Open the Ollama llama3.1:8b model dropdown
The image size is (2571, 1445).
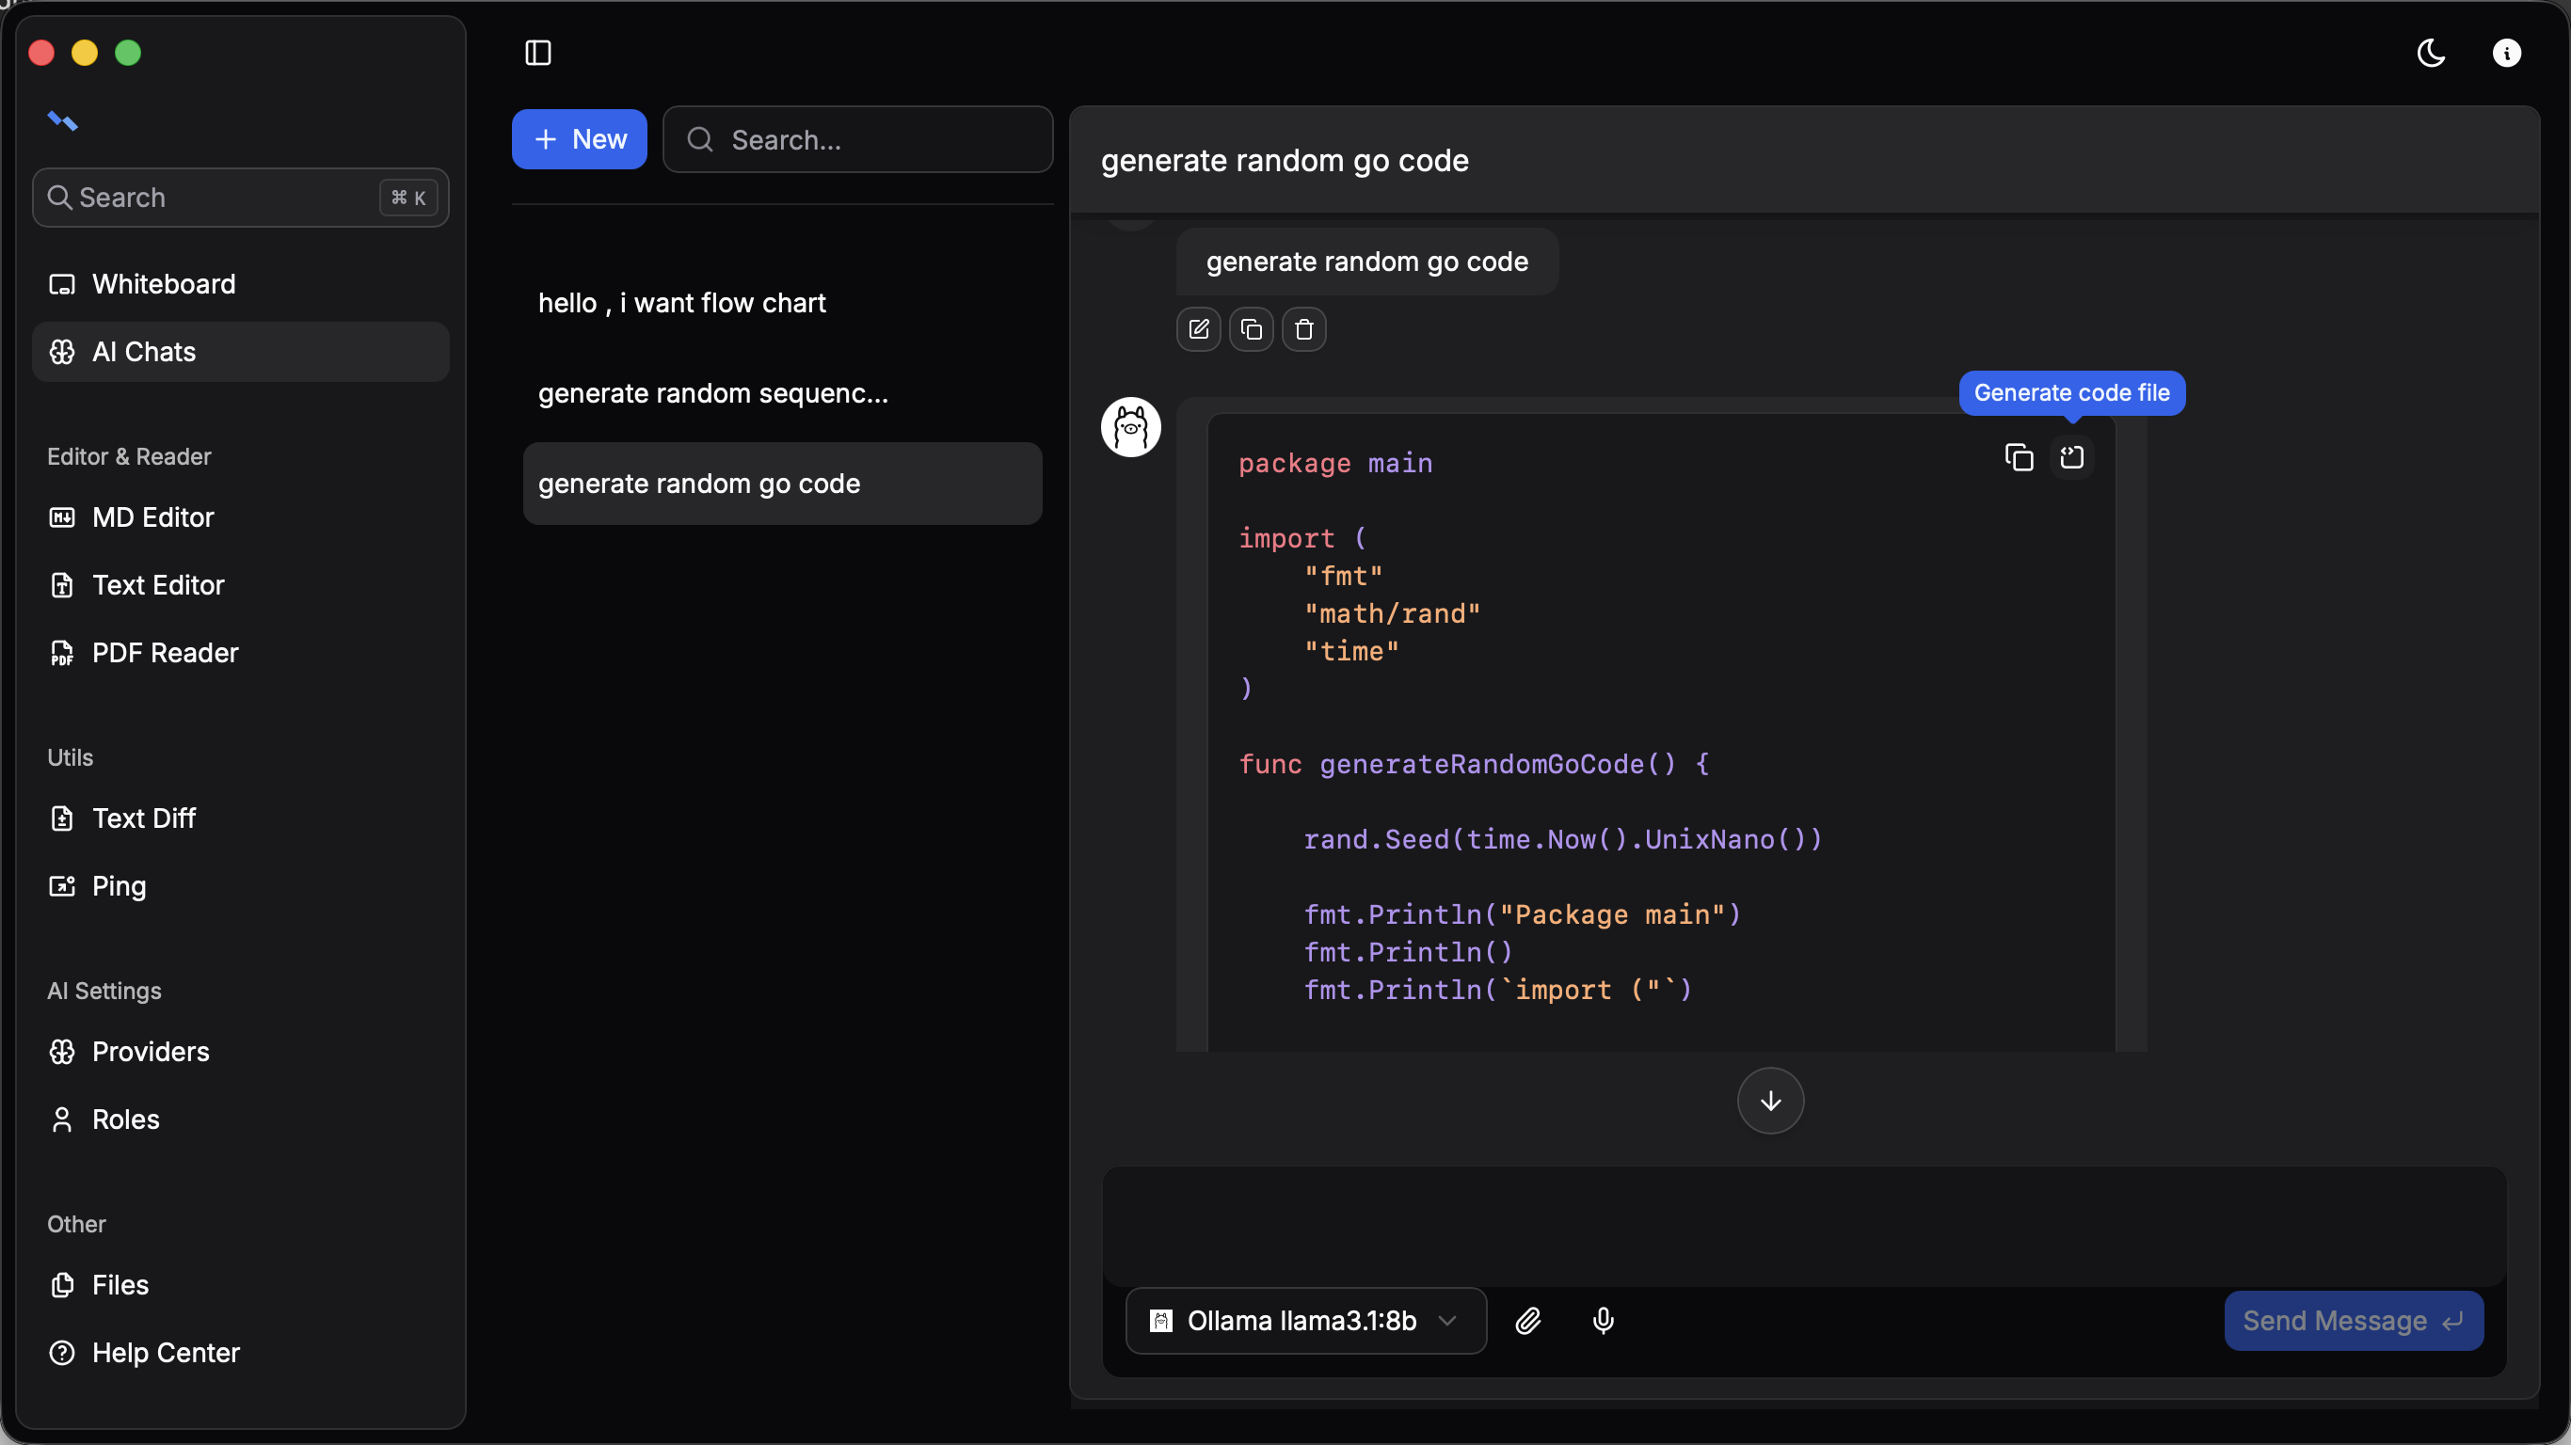(1305, 1320)
